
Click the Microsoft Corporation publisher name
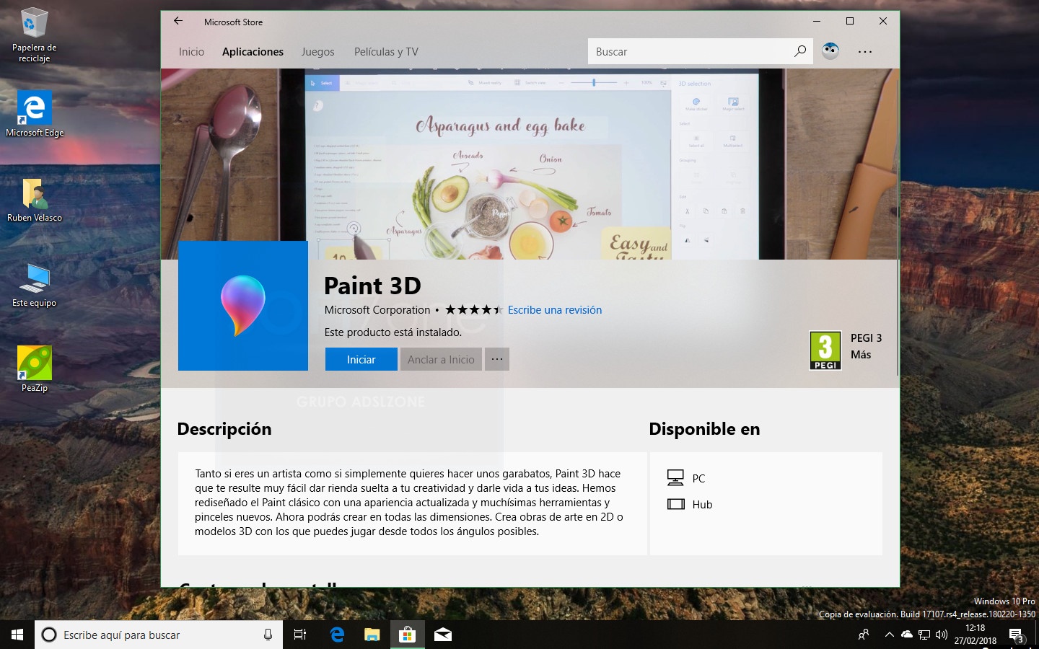pos(377,310)
